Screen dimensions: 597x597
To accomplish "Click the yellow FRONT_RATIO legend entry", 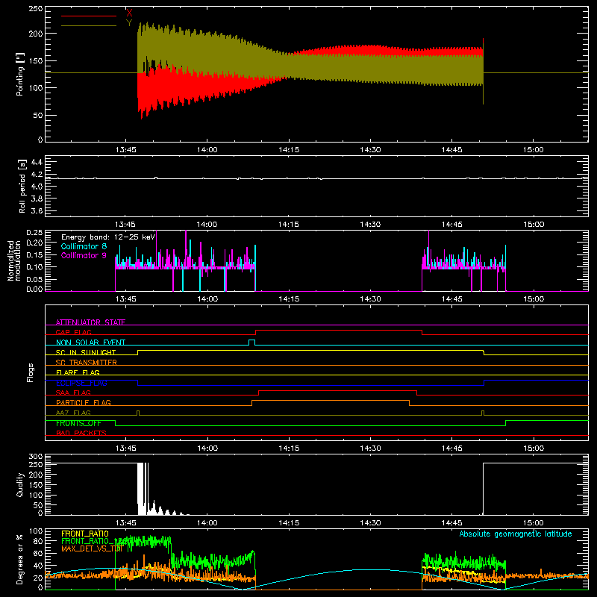I will click(x=85, y=534).
